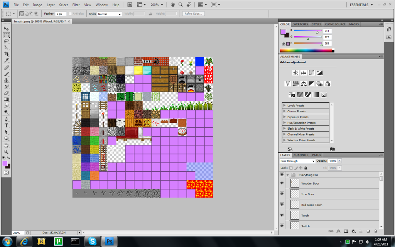Collapse the Everything Else group

(287, 175)
